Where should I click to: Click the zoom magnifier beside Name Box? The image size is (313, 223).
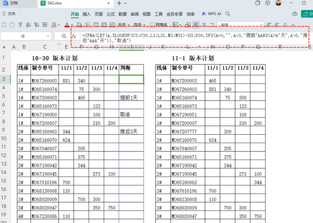pos(64,36)
